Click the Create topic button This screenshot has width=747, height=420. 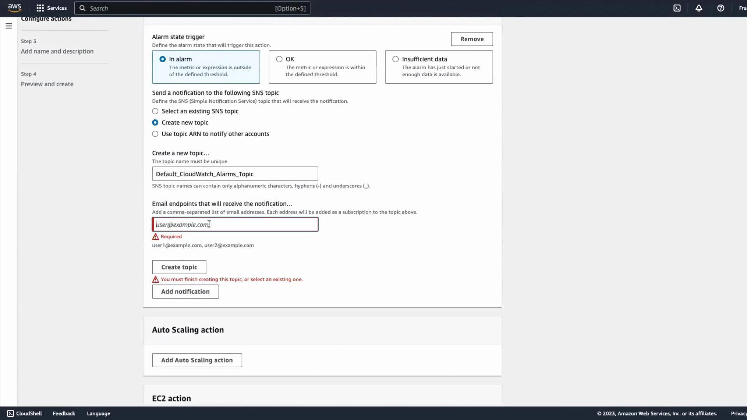(x=179, y=267)
